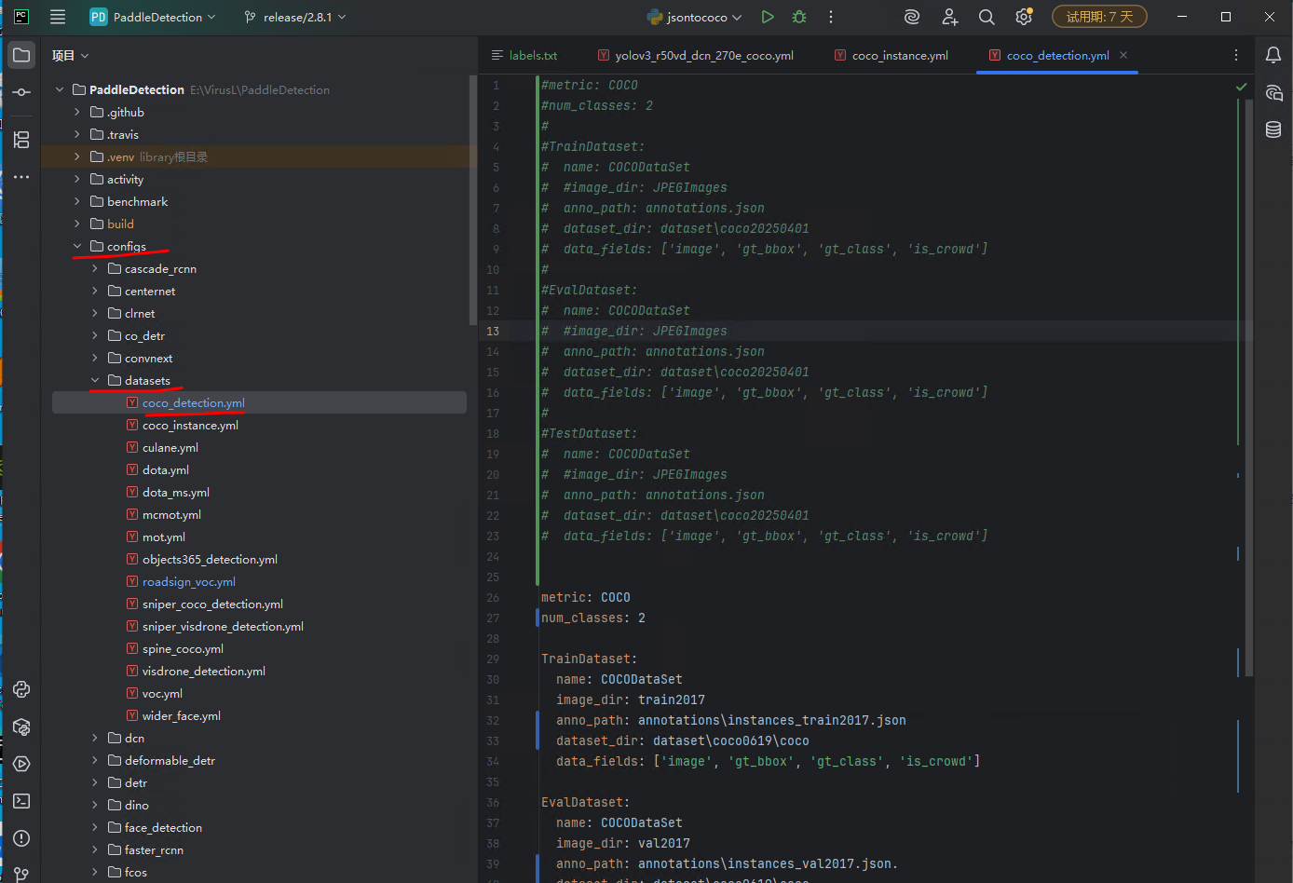
Task: Select the coco_detection.yml editor tab
Action: coord(1057,55)
